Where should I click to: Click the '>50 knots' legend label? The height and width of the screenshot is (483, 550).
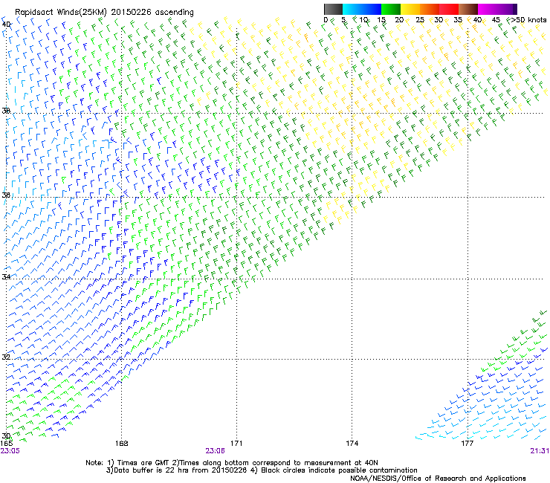(528, 19)
